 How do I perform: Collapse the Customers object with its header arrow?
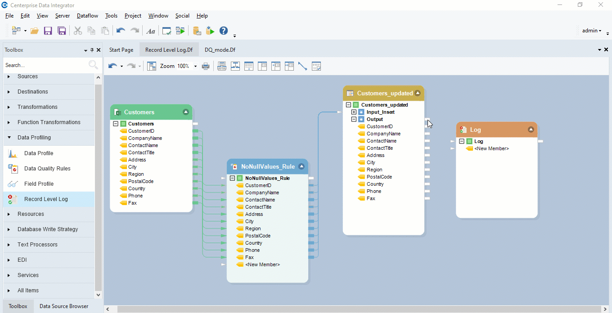[186, 112]
